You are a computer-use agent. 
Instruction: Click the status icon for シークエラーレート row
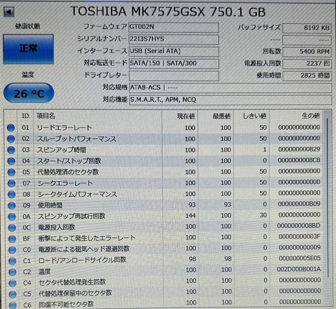11,183
